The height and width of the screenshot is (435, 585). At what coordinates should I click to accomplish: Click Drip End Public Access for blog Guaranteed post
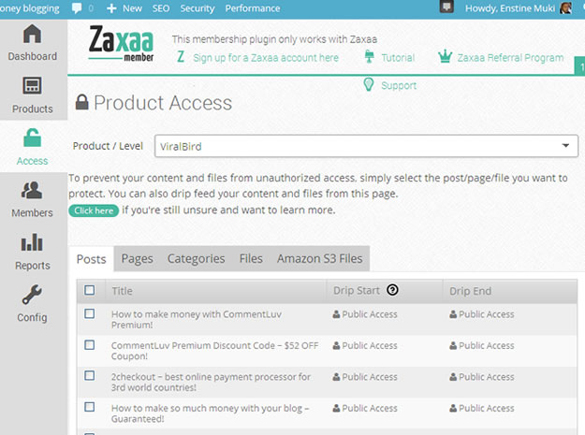tap(482, 408)
